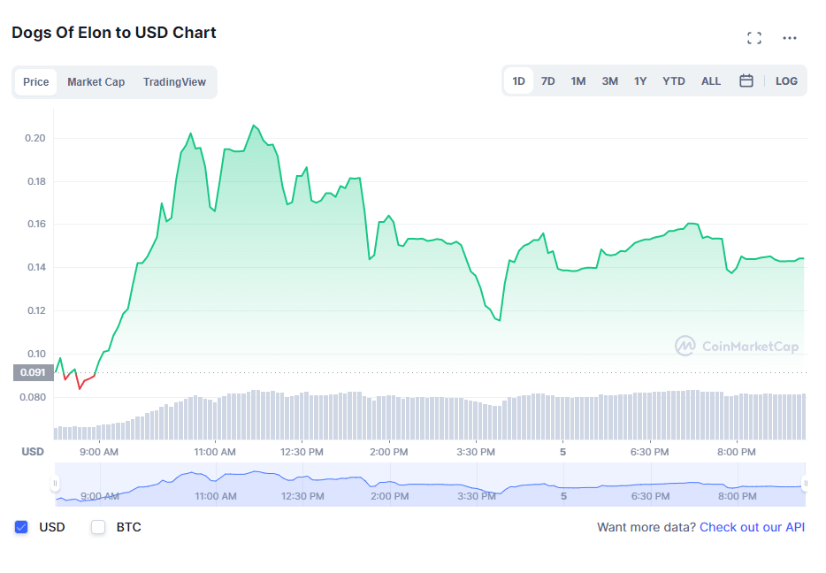Grab the right range navigator handle
826x573 pixels.
(805, 483)
